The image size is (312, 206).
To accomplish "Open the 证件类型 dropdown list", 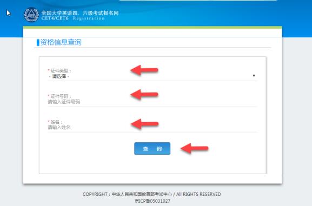I will 152,76.
